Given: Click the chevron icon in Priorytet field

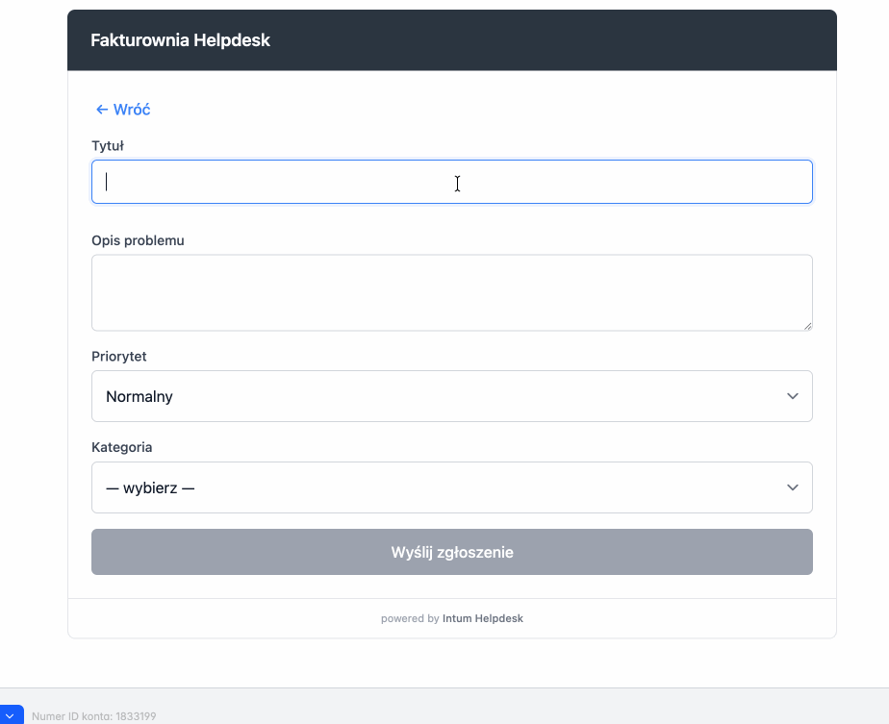Looking at the screenshot, I should click(792, 396).
